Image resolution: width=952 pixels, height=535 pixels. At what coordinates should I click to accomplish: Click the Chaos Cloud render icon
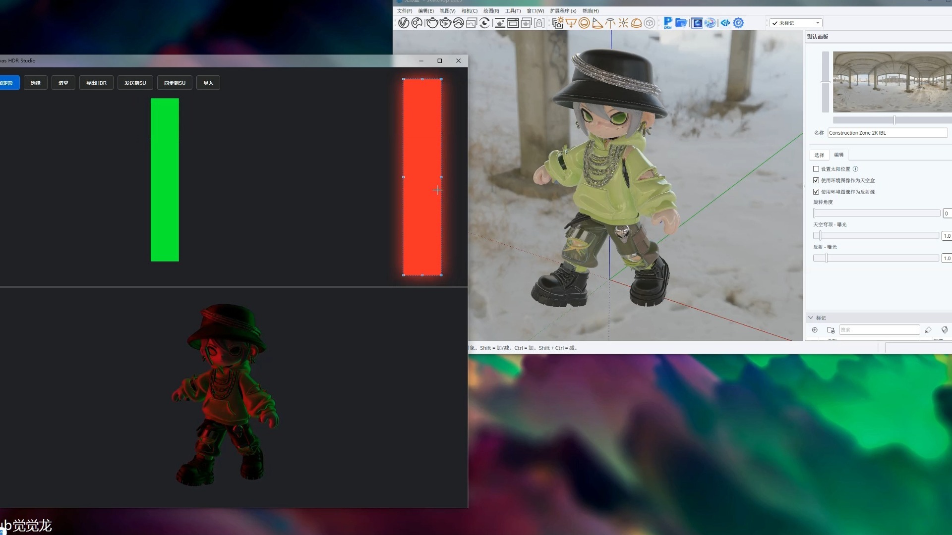(458, 23)
